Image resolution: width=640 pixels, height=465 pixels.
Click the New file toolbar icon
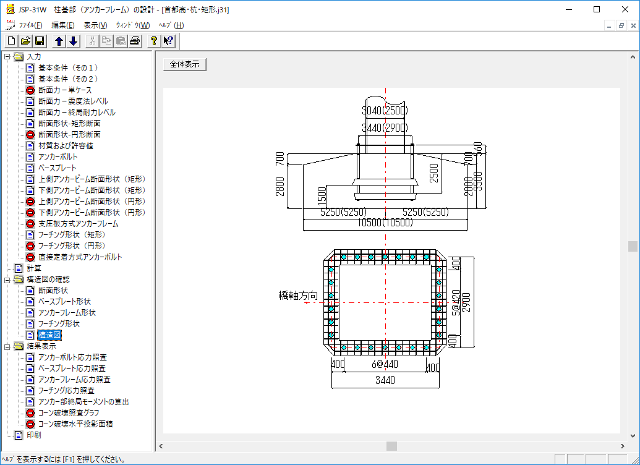[11, 41]
